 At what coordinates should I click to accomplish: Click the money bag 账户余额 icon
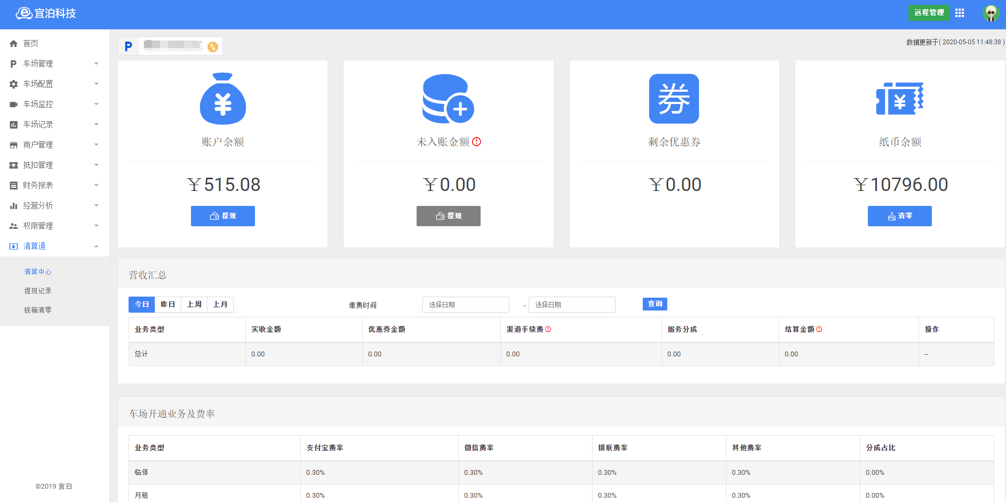click(x=223, y=99)
